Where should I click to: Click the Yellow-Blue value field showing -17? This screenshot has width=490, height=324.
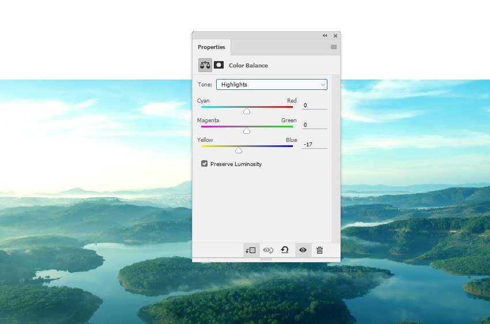pyautogui.click(x=314, y=144)
